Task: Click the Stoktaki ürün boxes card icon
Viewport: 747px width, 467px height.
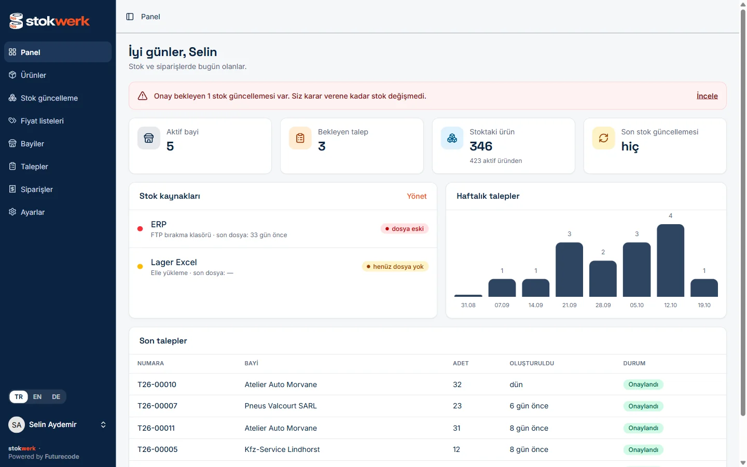Action: click(x=452, y=138)
